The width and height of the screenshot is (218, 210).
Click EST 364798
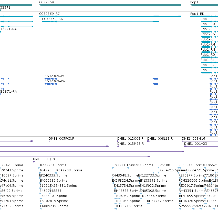(x=45, y=170)
